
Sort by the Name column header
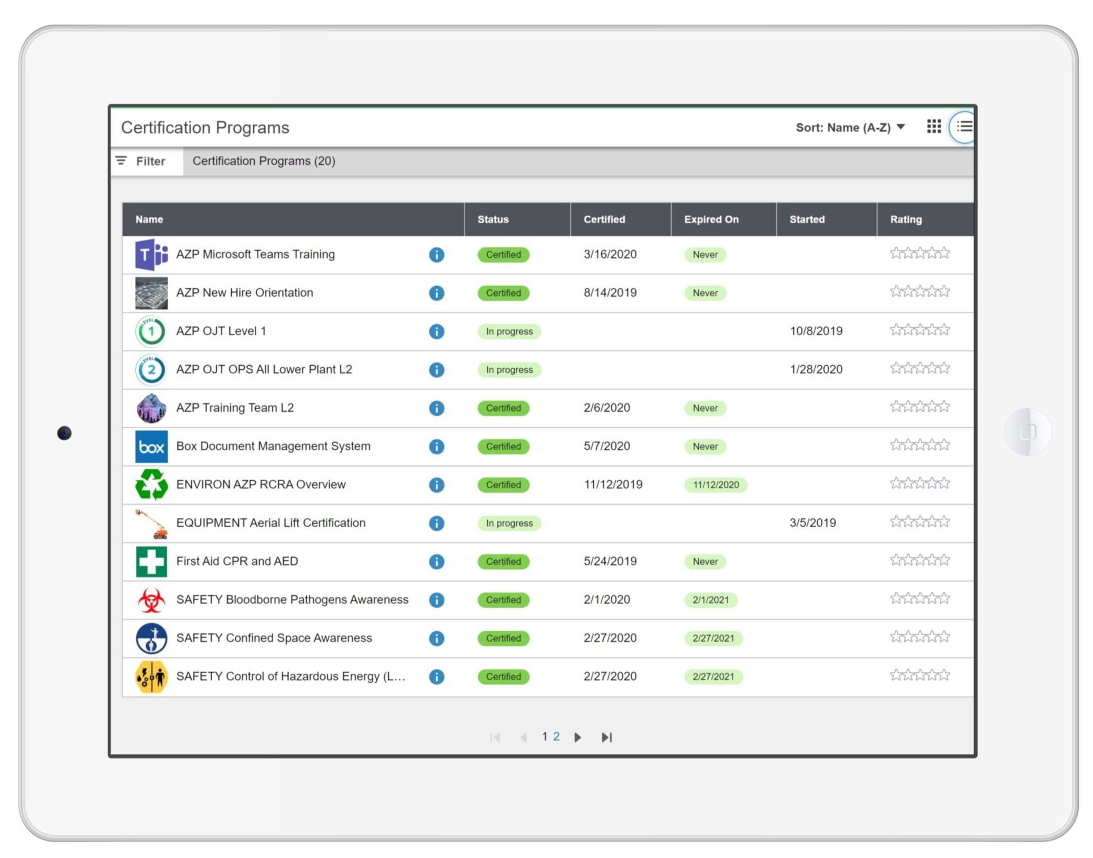149,220
